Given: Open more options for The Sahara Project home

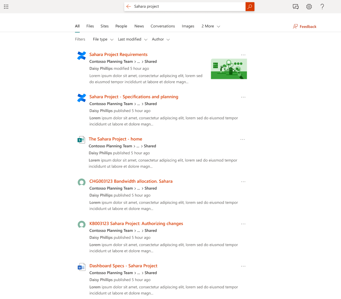Looking at the screenshot, I should point(242,139).
